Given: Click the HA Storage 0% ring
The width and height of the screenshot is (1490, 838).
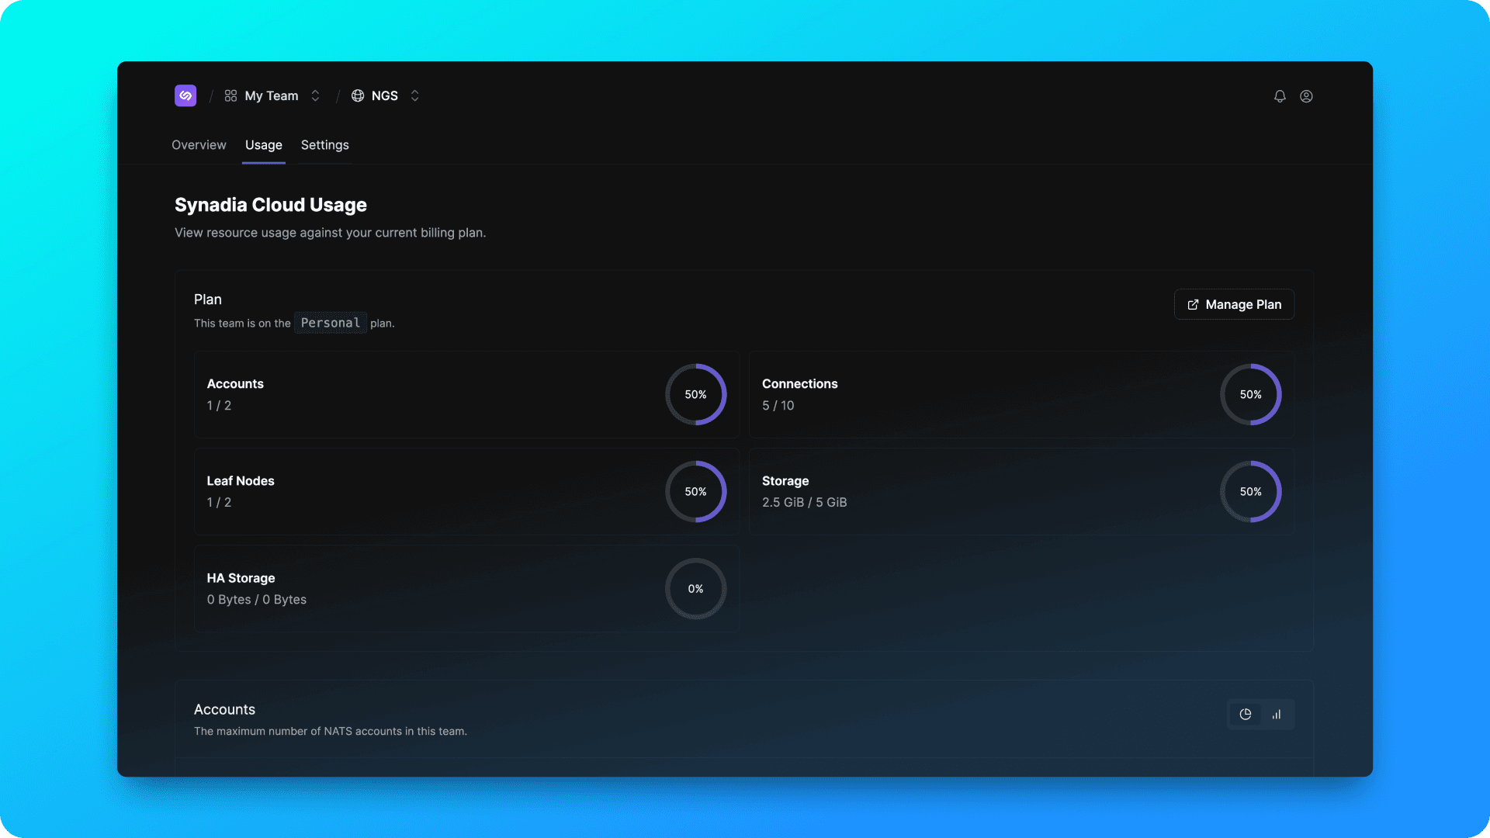Looking at the screenshot, I should (x=695, y=589).
